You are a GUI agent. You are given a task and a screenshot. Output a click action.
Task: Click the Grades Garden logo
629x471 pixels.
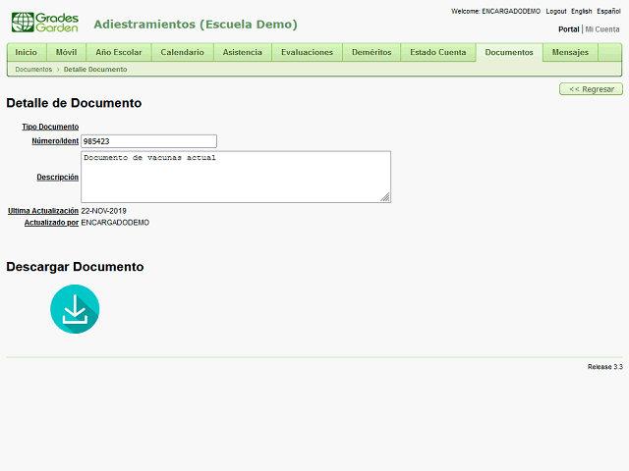click(44, 23)
